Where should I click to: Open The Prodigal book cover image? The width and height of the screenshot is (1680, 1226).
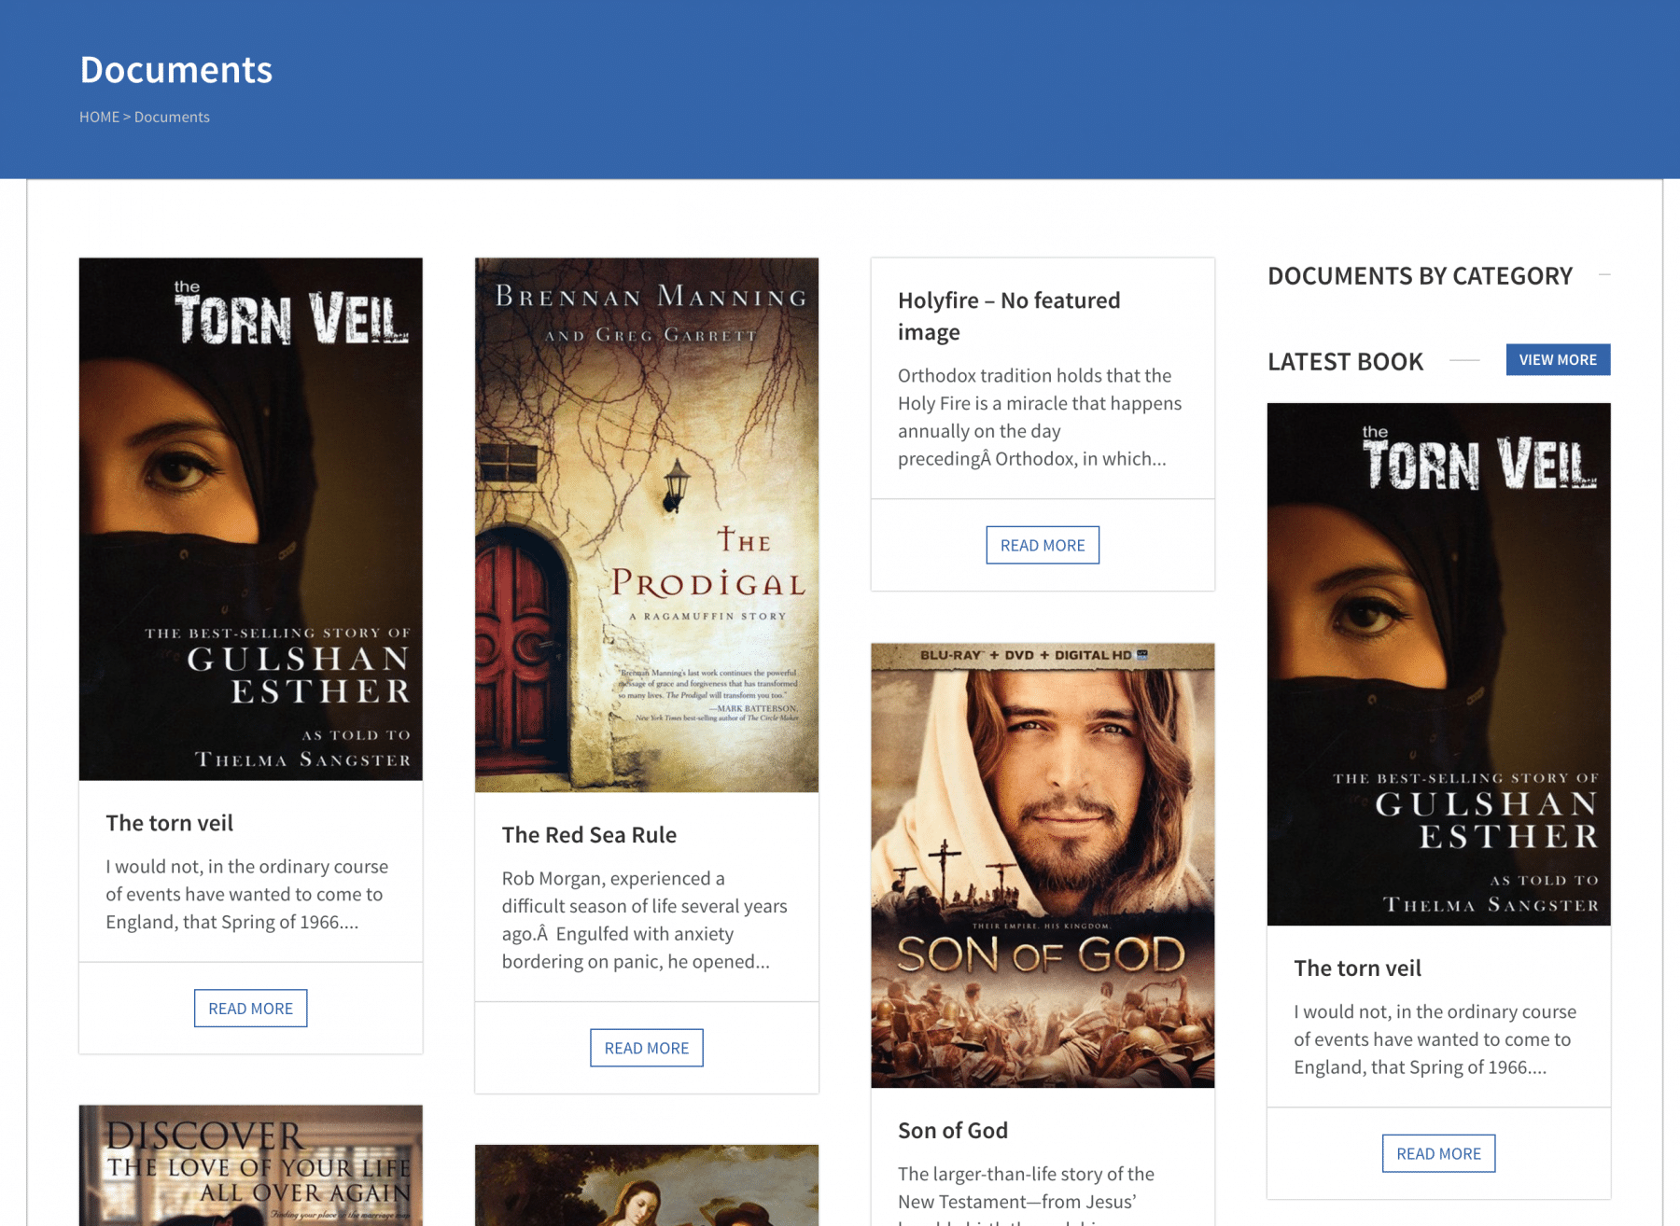646,524
